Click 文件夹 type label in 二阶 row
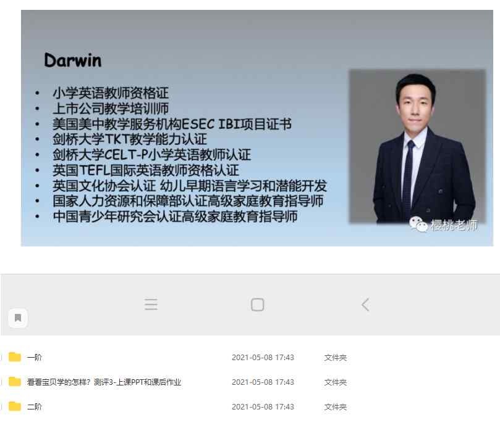500x428 pixels. (336, 406)
